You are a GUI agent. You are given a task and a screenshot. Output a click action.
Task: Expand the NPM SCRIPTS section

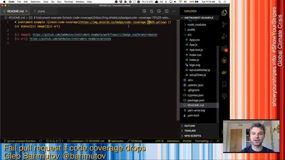192,136
